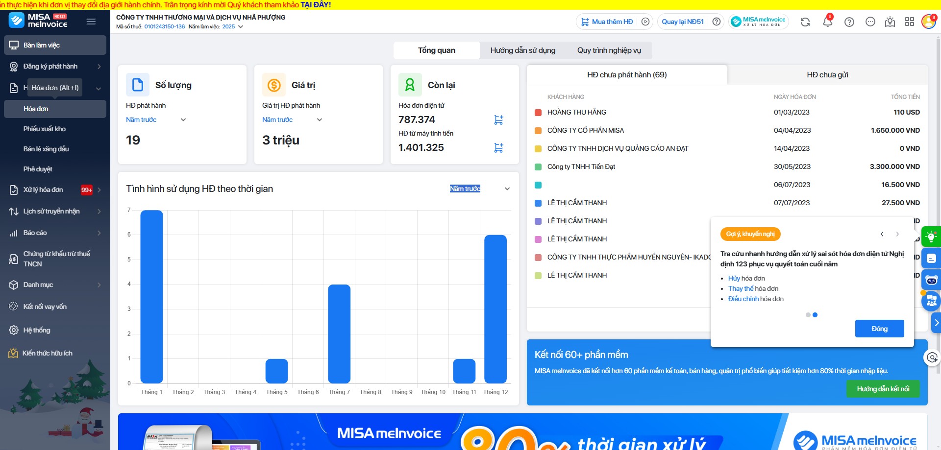The image size is (941, 450).
Task: Click the community group widget icon
Action: click(931, 302)
